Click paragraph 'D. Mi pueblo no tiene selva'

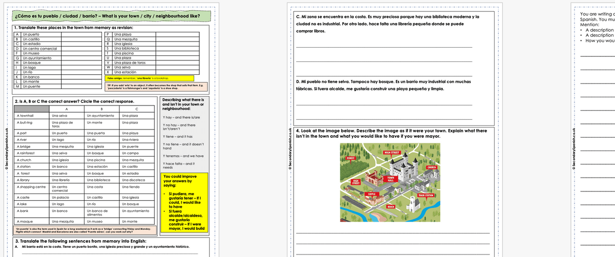coord(384,85)
